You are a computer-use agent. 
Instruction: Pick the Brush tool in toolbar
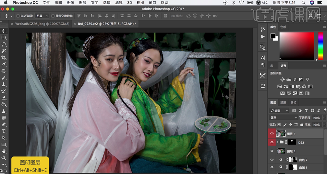tap(4, 77)
